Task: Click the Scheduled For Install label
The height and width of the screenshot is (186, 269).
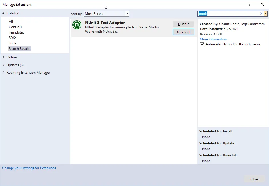Action: click(x=216, y=131)
